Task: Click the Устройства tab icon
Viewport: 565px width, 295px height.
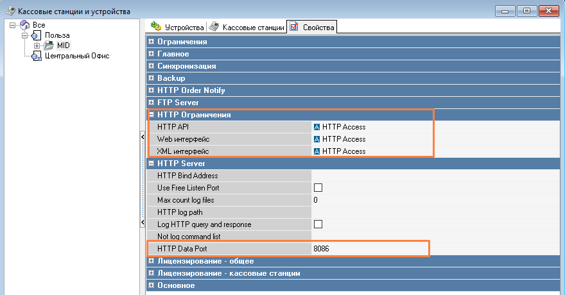Action: [155, 26]
